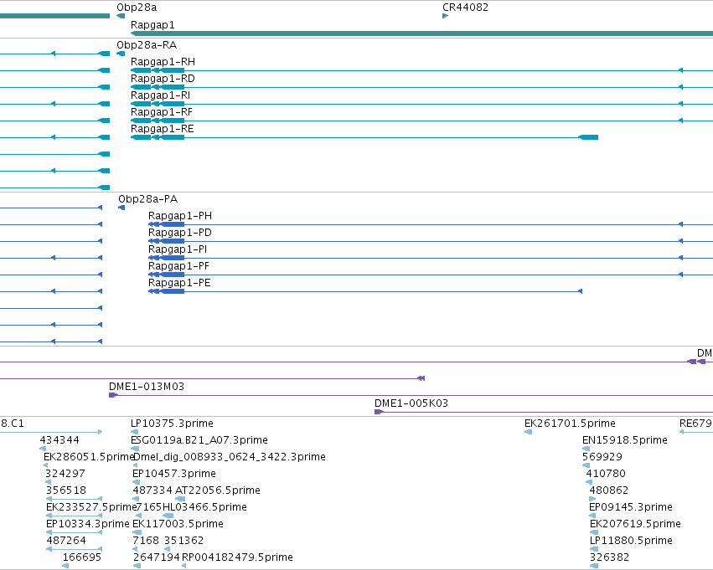713x570 pixels.
Task: Click the Obp28a-PA protein label
Action: pyautogui.click(x=147, y=199)
